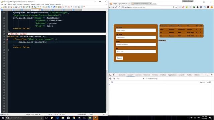Click the Submit button on the form
The image size is (214, 120).
pyautogui.click(x=119, y=58)
